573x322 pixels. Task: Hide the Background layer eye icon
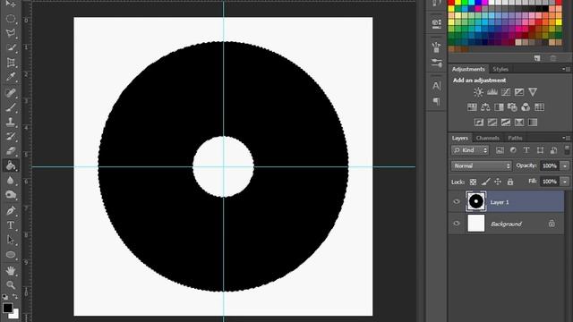pyautogui.click(x=457, y=224)
